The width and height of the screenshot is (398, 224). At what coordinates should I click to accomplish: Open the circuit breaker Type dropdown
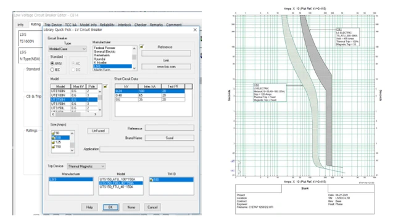tap(67, 49)
